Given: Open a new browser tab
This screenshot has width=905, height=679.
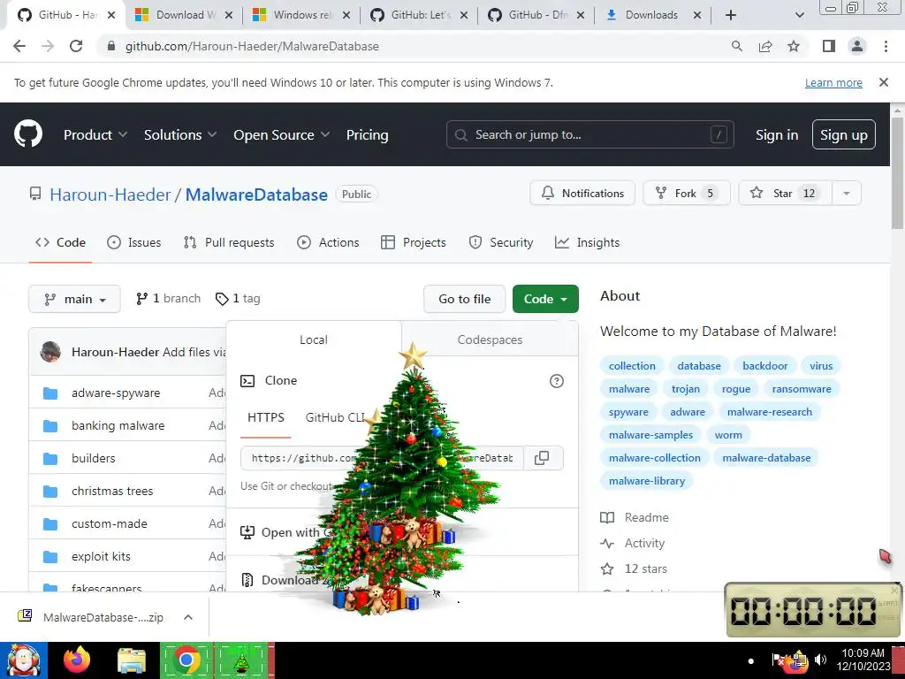Looking at the screenshot, I should click(731, 15).
